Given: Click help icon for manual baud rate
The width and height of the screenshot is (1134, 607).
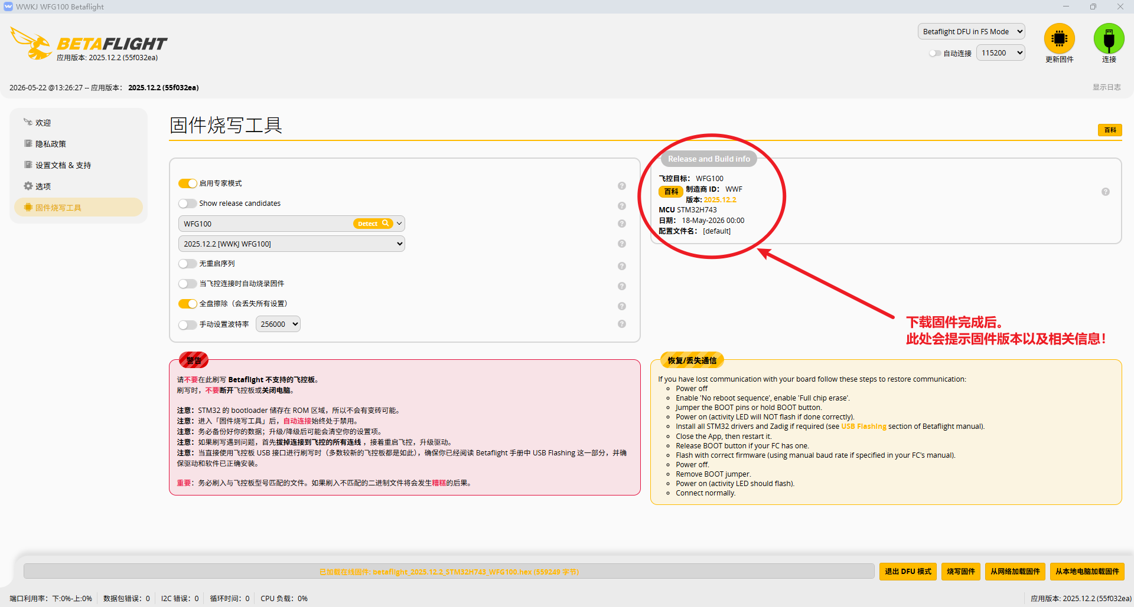Looking at the screenshot, I should point(622,324).
